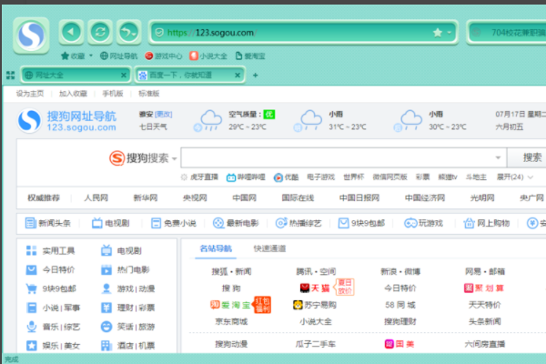Select the 名站导航 tab

(216, 248)
